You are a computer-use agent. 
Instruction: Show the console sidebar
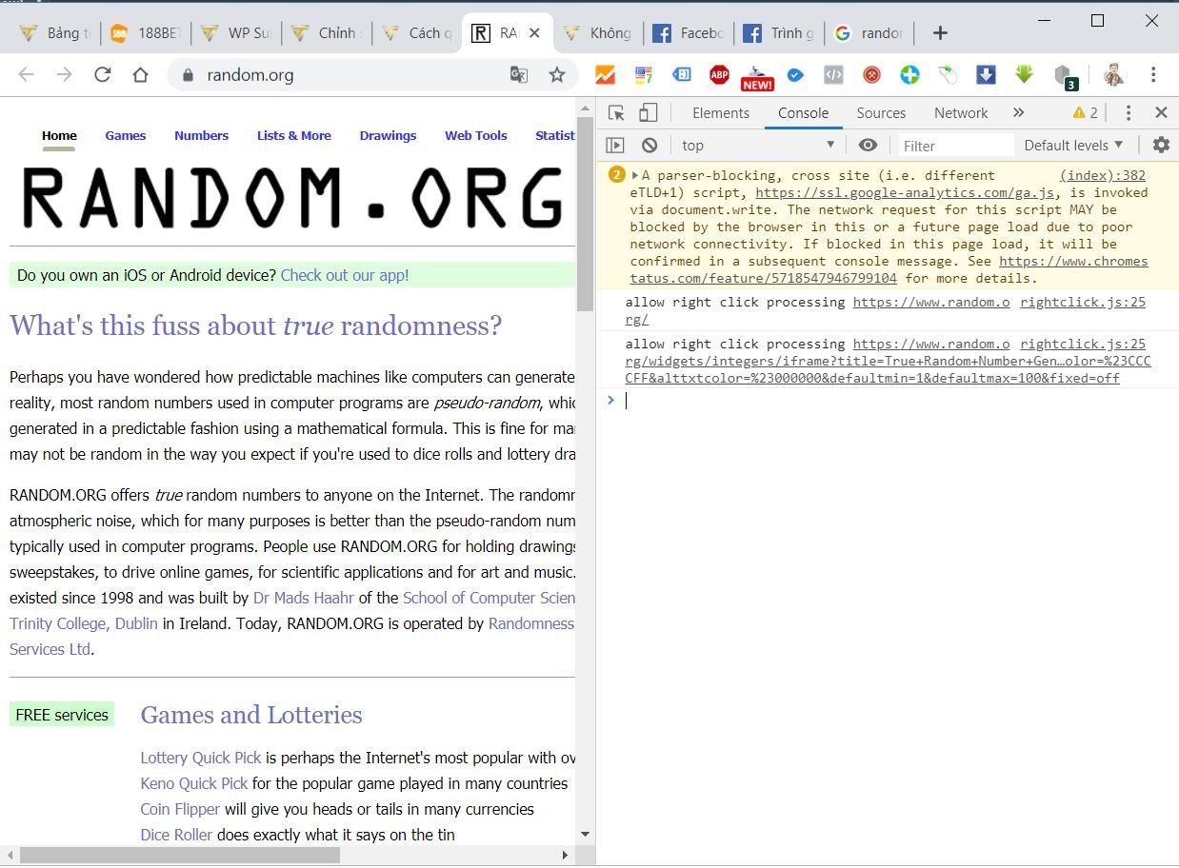[615, 146]
